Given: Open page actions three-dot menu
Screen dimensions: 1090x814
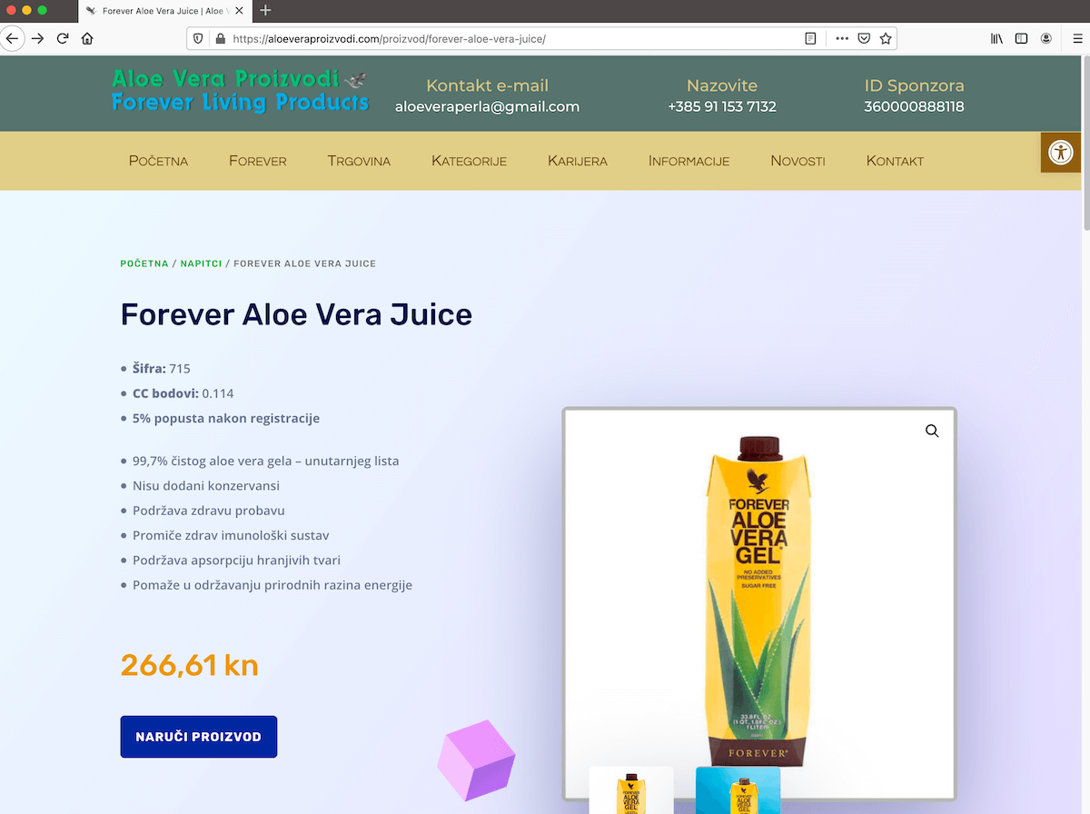Looking at the screenshot, I should [x=841, y=39].
